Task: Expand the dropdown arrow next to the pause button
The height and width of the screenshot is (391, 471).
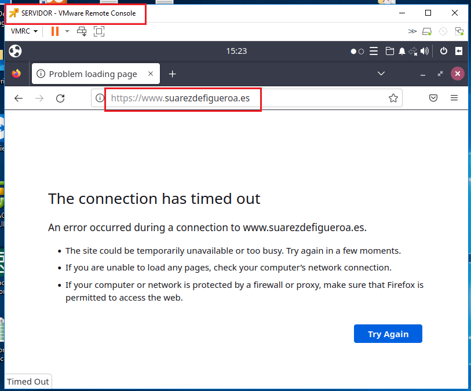Action: click(x=67, y=31)
